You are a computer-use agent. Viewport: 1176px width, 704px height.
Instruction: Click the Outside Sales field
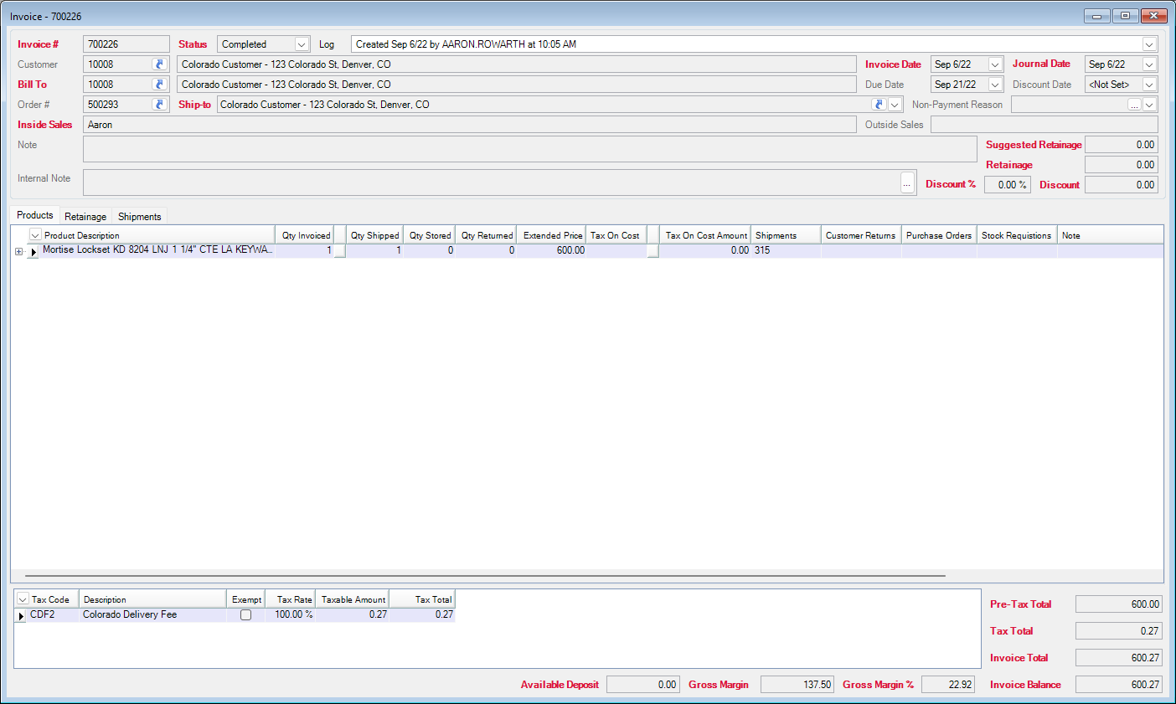click(x=1044, y=125)
